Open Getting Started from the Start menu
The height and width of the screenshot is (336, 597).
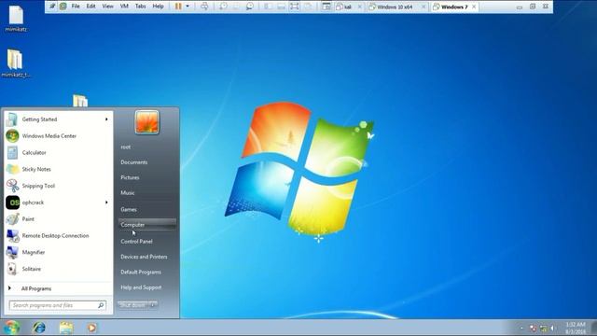coord(58,119)
